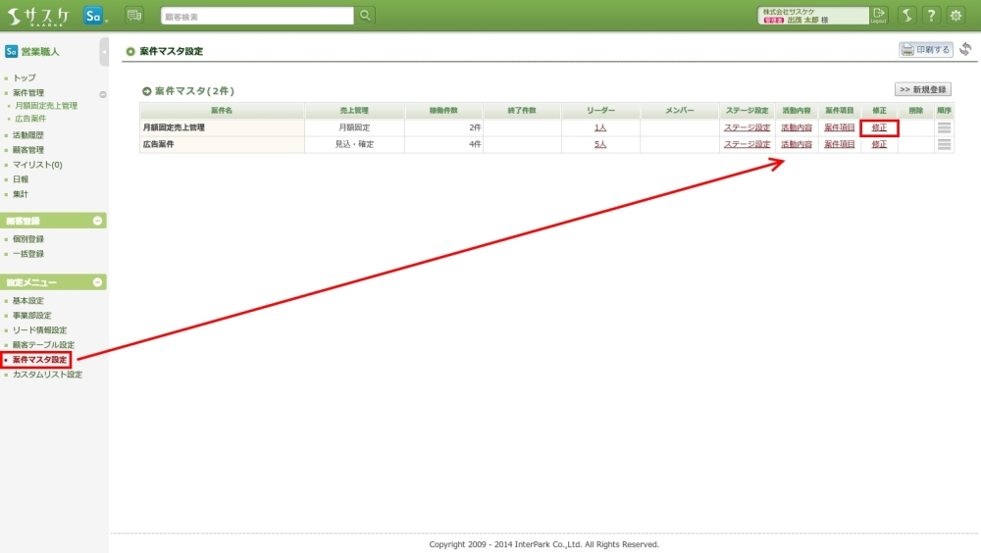Click the S-shaped icon next to Logout

tap(907, 16)
